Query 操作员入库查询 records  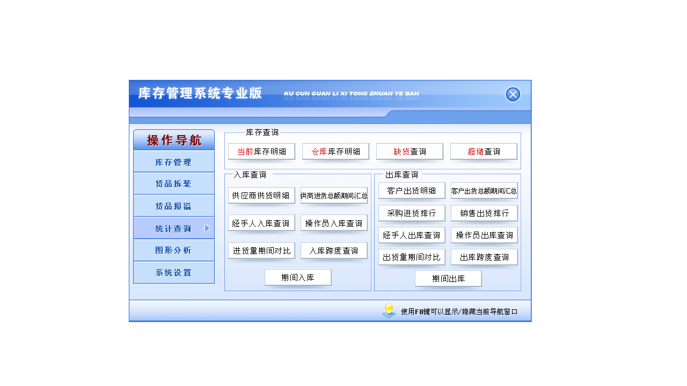(334, 223)
